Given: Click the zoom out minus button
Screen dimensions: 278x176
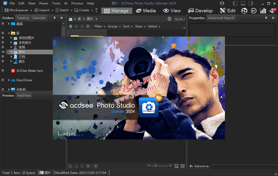Looking at the screenshot, I should tap(149, 166).
